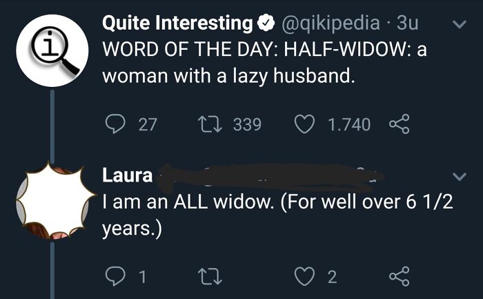Viewport: 483px width, 299px height.
Task: Open the Quite Interesting magnifier profile picture
Action: pyautogui.click(x=51, y=52)
